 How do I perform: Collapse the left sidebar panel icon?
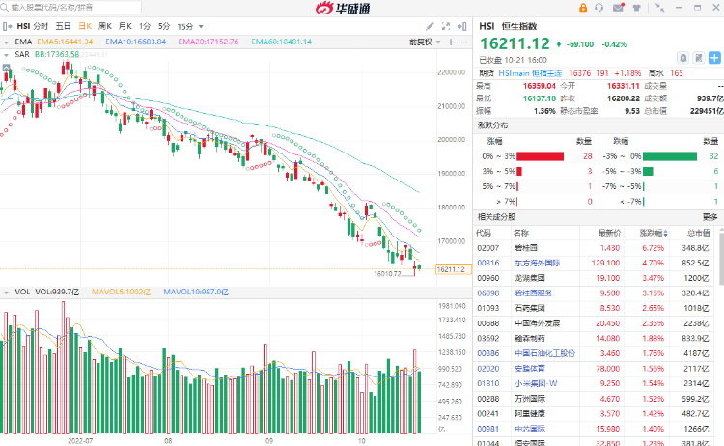point(7,26)
